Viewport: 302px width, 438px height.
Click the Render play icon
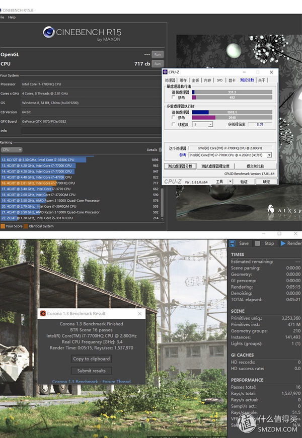pyautogui.click(x=283, y=243)
